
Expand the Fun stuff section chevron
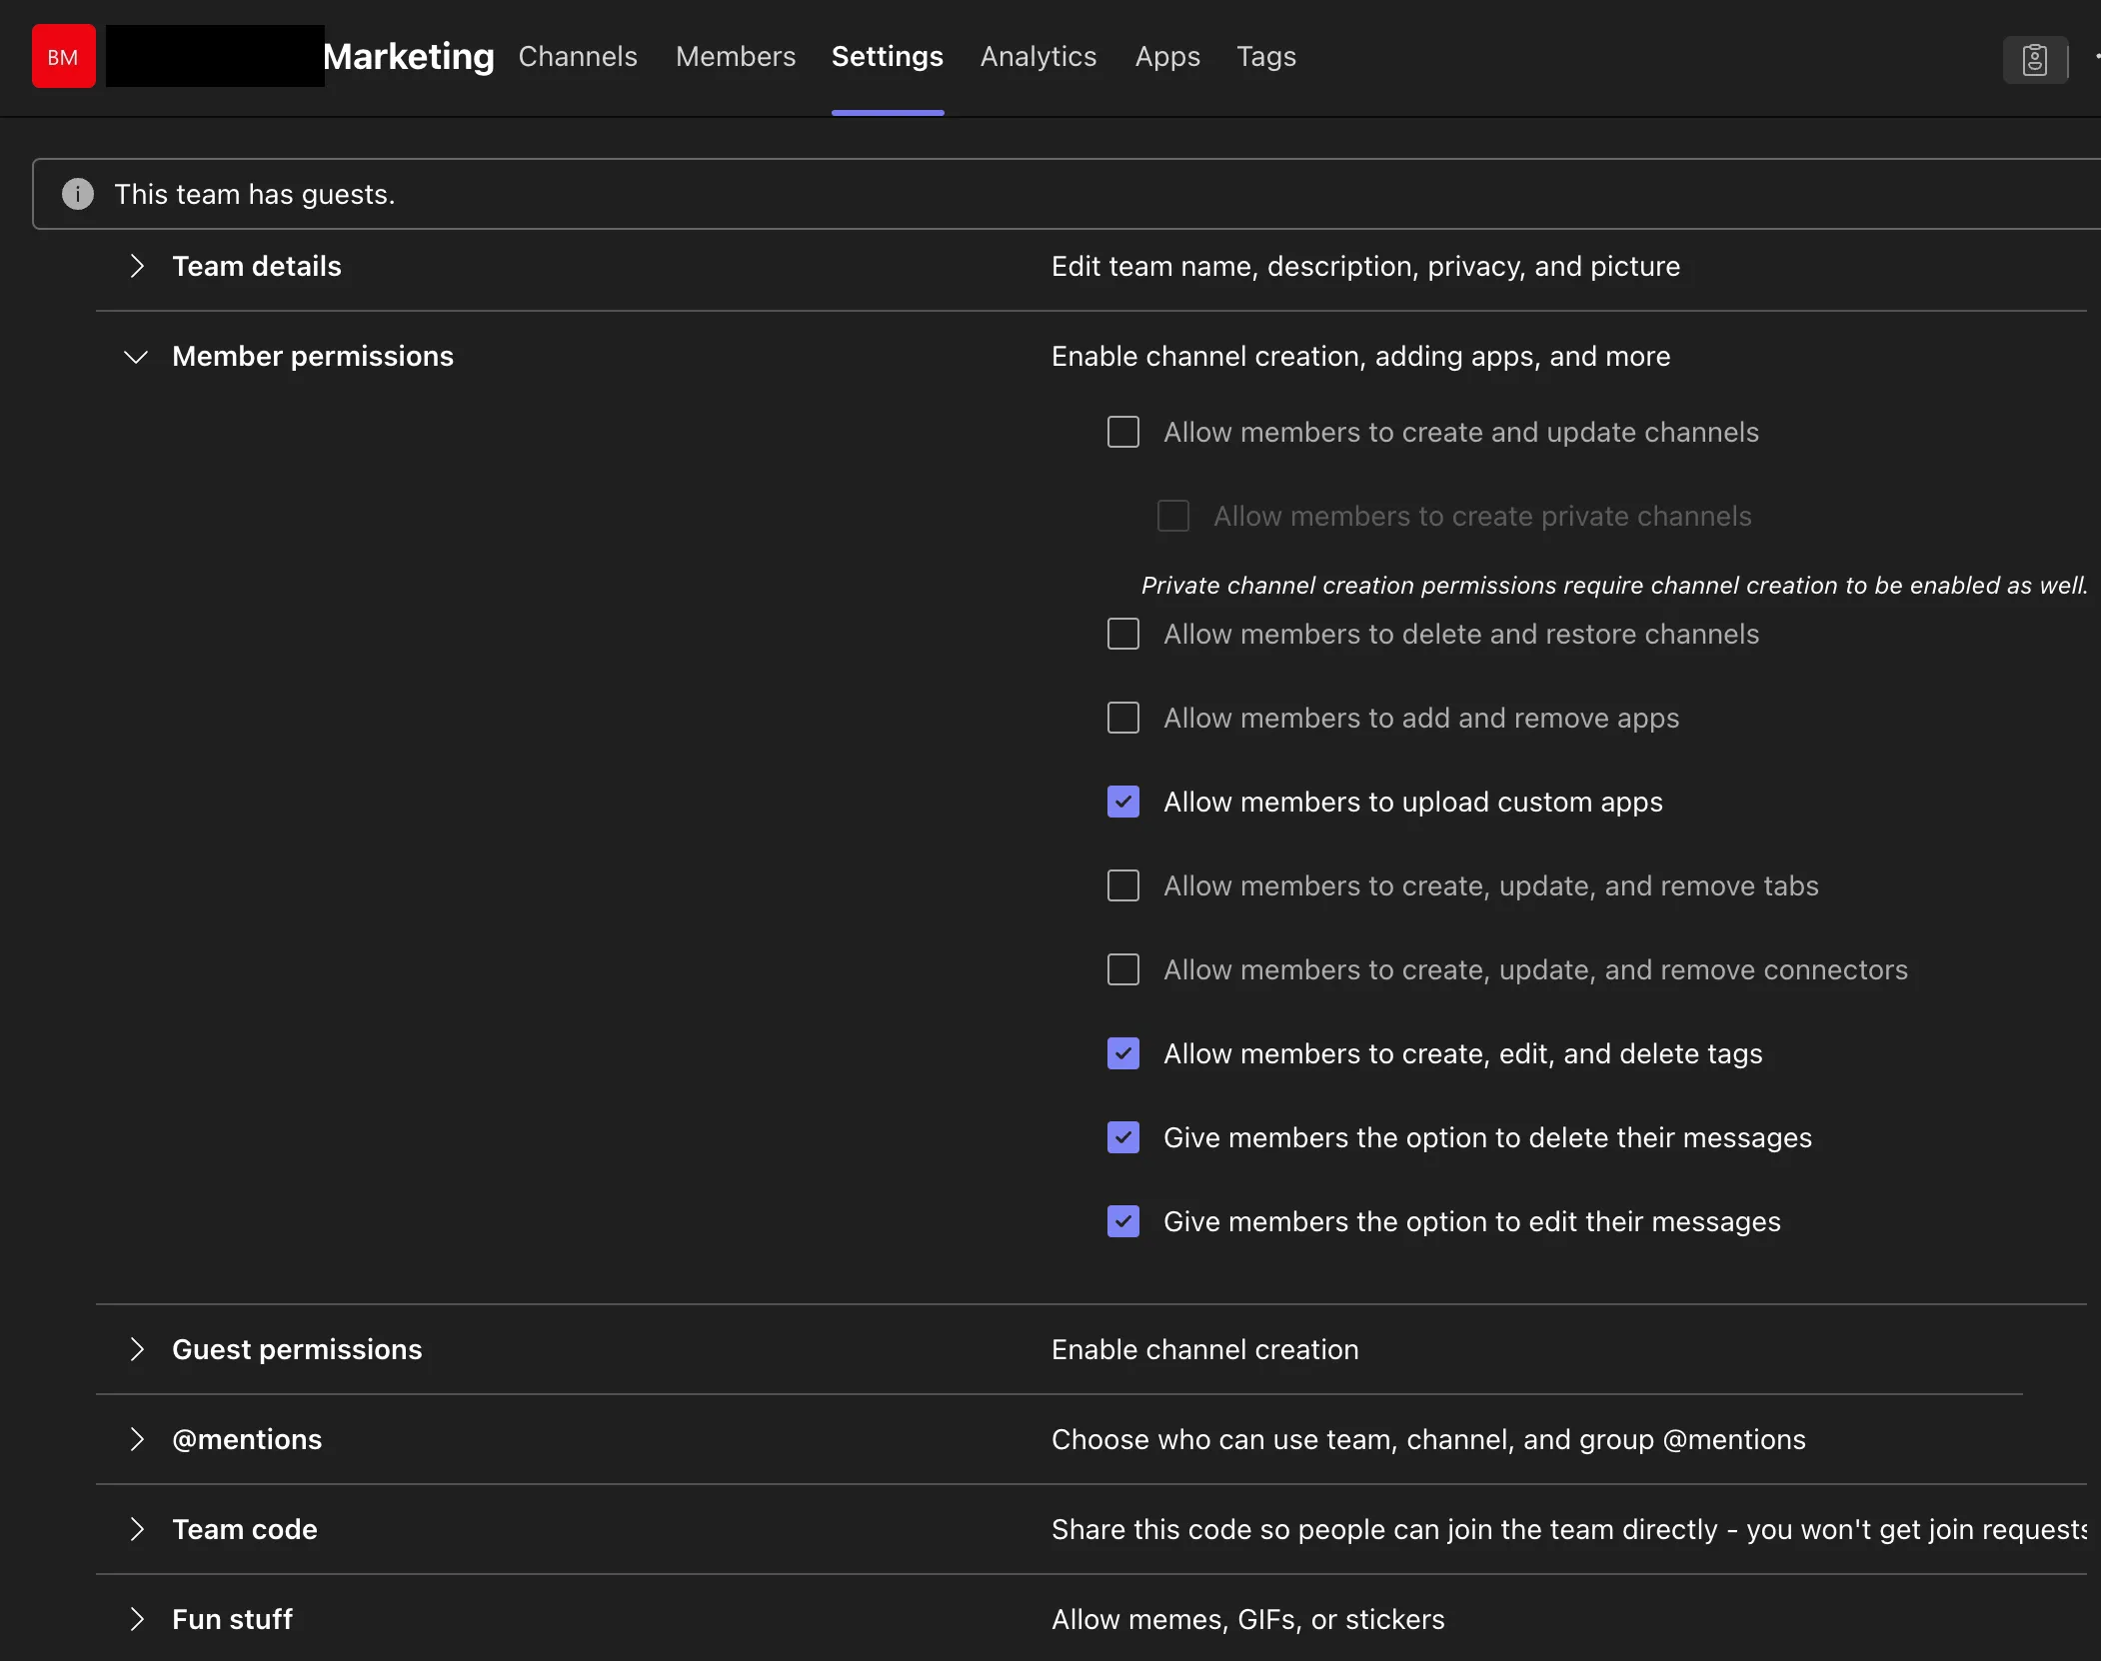137,1619
